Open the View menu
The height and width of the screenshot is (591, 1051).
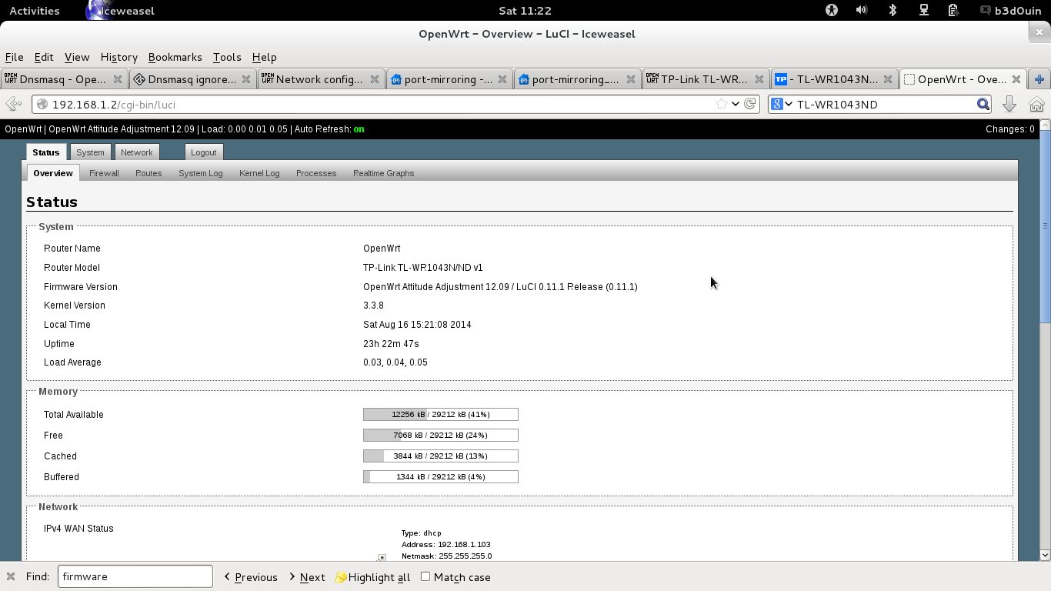(x=77, y=57)
